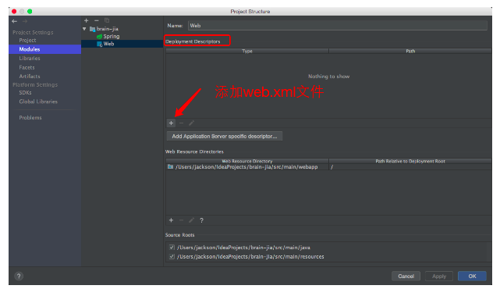Image resolution: width=500 pixels, height=289 pixels.
Task: Collapse the brain-jia module tree node
Action: [84, 29]
